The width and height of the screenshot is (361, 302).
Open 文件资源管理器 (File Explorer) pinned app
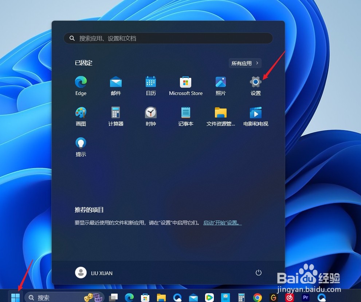click(220, 116)
